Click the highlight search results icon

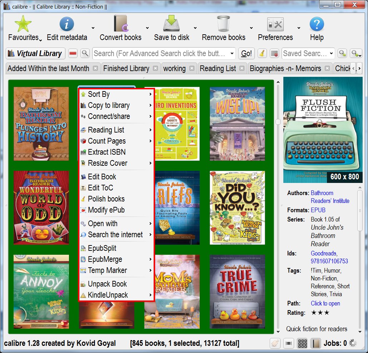click(274, 54)
